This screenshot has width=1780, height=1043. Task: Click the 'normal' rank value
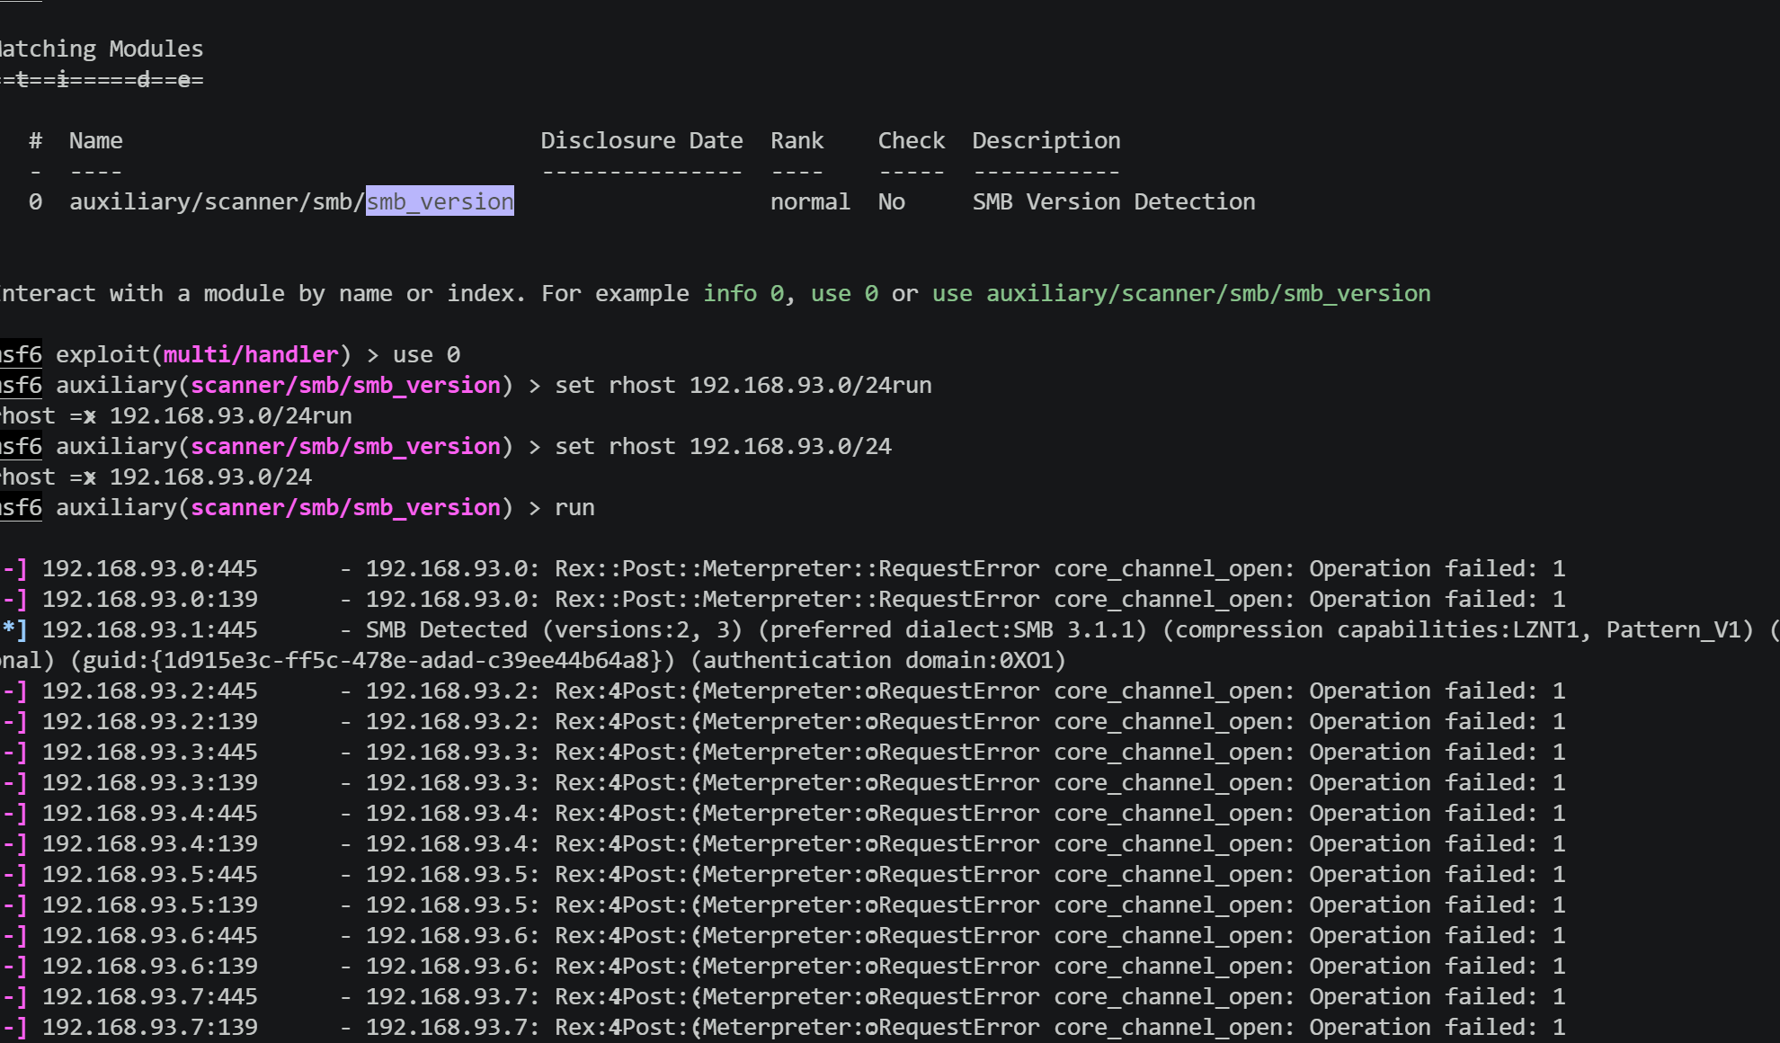(810, 201)
